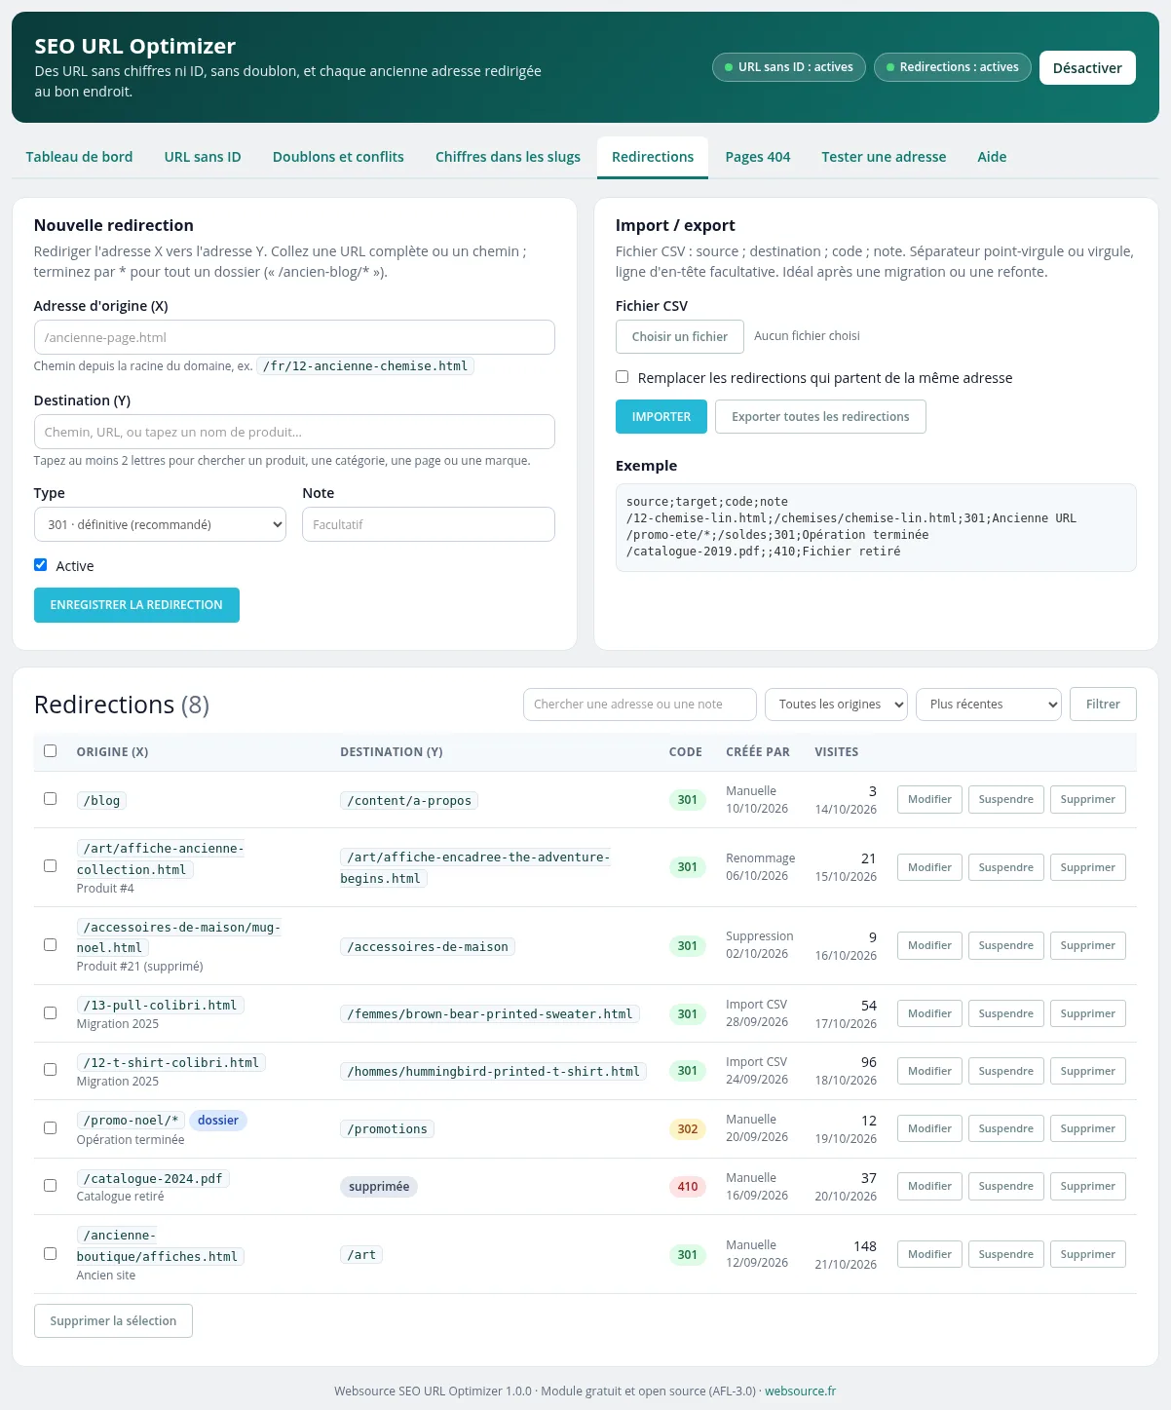This screenshot has height=1410, width=1171.
Task: Click Exporter toutes les redirections
Action: [820, 417]
